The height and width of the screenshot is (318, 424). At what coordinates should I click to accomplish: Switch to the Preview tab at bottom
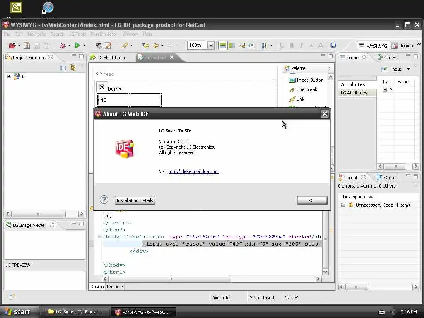115,287
